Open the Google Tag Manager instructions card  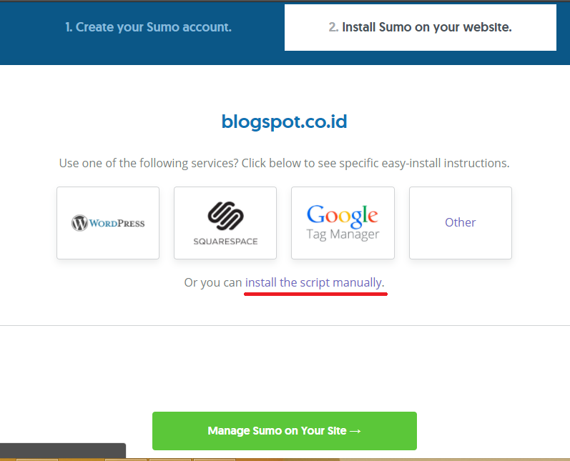tap(343, 223)
